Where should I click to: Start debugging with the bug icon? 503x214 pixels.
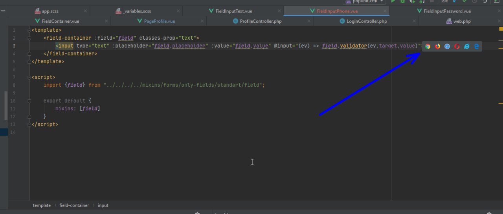point(402,2)
